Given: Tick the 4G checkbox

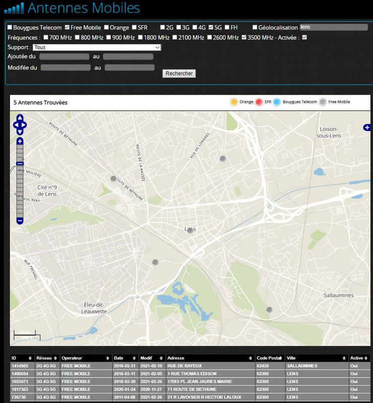Looking at the screenshot, I should tap(195, 27).
